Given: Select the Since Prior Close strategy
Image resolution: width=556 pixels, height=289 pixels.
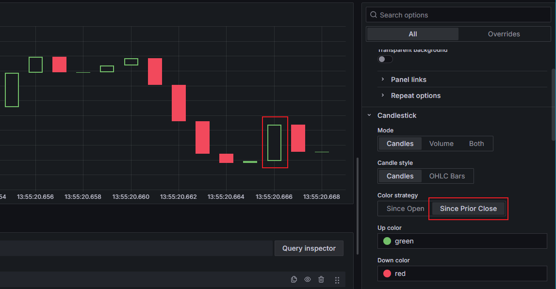Looking at the screenshot, I should [x=468, y=209].
